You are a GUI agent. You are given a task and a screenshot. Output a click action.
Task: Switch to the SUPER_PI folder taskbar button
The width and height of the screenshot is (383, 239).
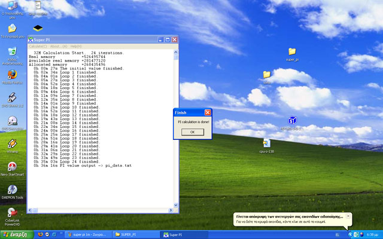[x=136, y=235]
